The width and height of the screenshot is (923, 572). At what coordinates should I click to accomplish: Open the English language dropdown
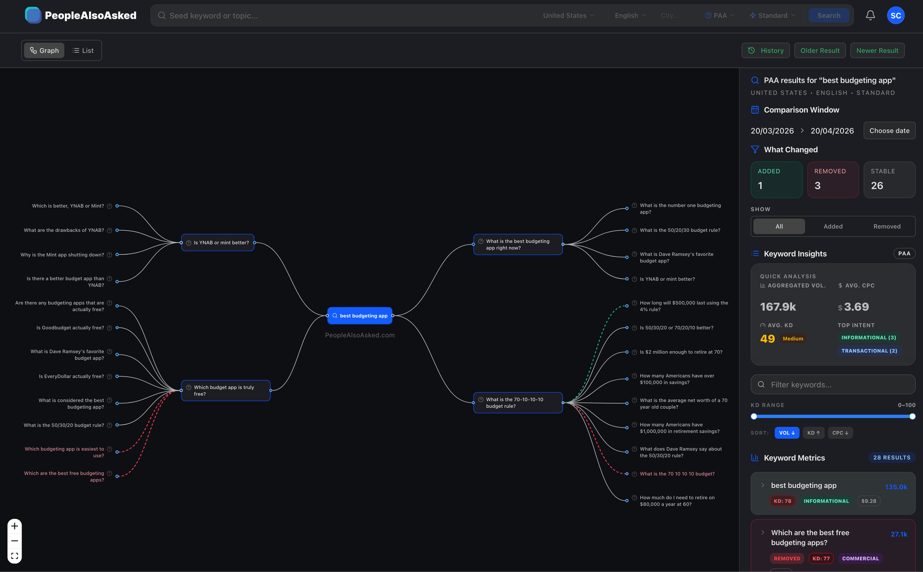630,15
